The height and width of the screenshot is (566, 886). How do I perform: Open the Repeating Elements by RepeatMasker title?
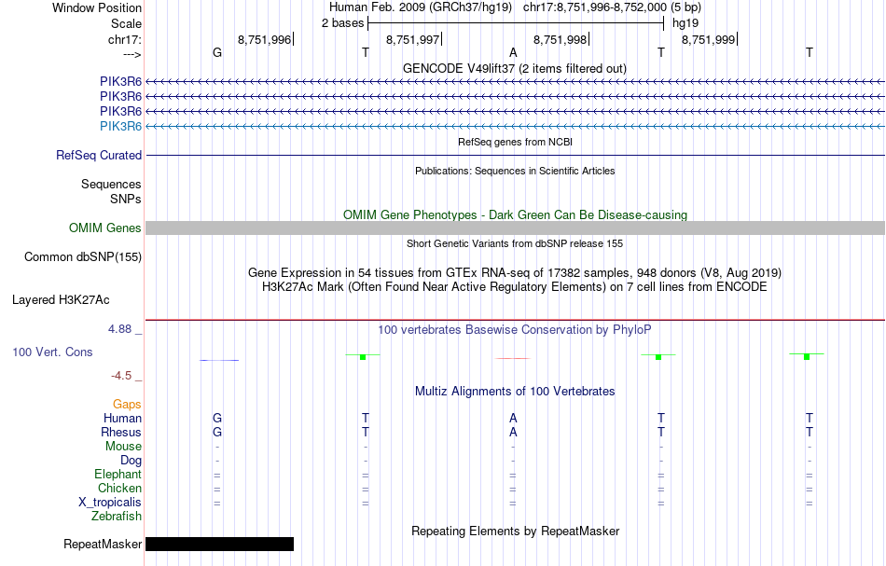point(515,531)
